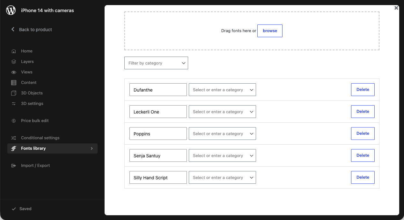The image size is (404, 220).
Task: Click the Dufanthe font name field
Action: point(158,90)
